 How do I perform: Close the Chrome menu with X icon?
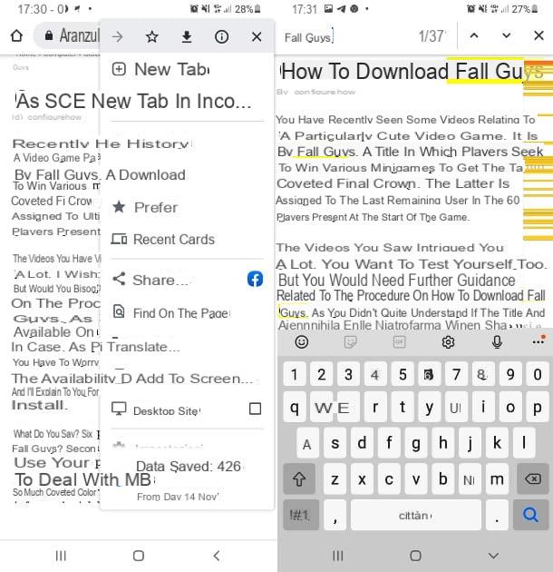[x=257, y=36]
